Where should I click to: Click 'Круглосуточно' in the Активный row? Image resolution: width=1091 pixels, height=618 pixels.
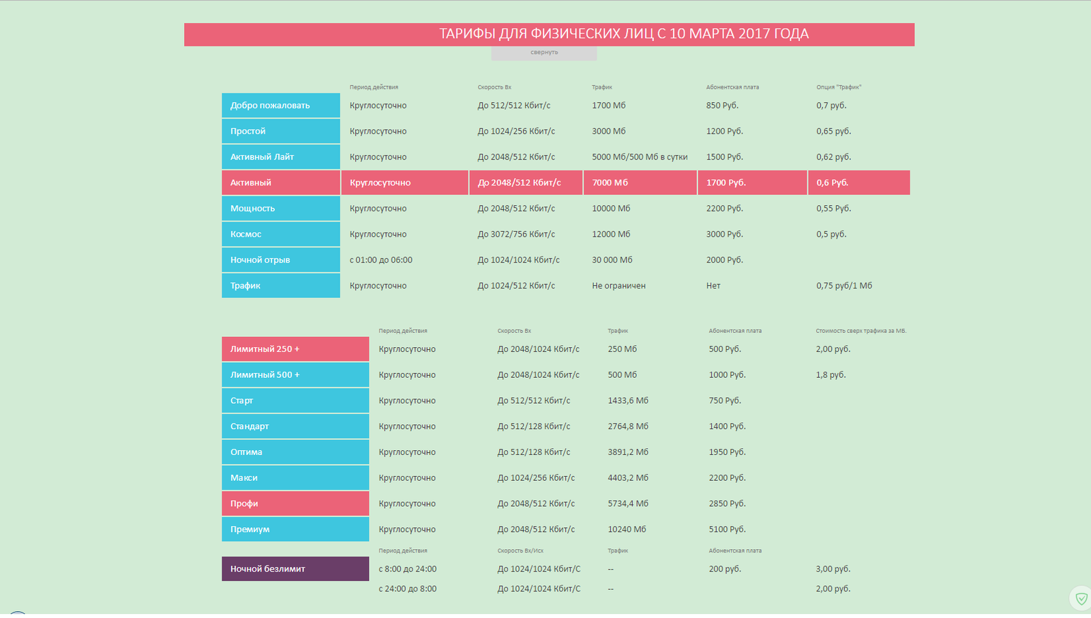pyautogui.click(x=405, y=183)
